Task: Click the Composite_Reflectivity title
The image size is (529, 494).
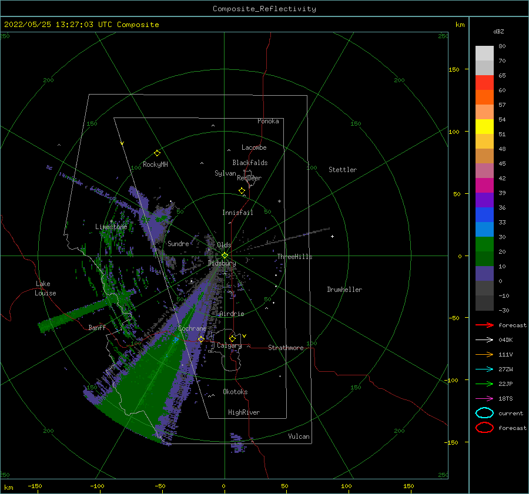Action: pyautogui.click(x=264, y=9)
